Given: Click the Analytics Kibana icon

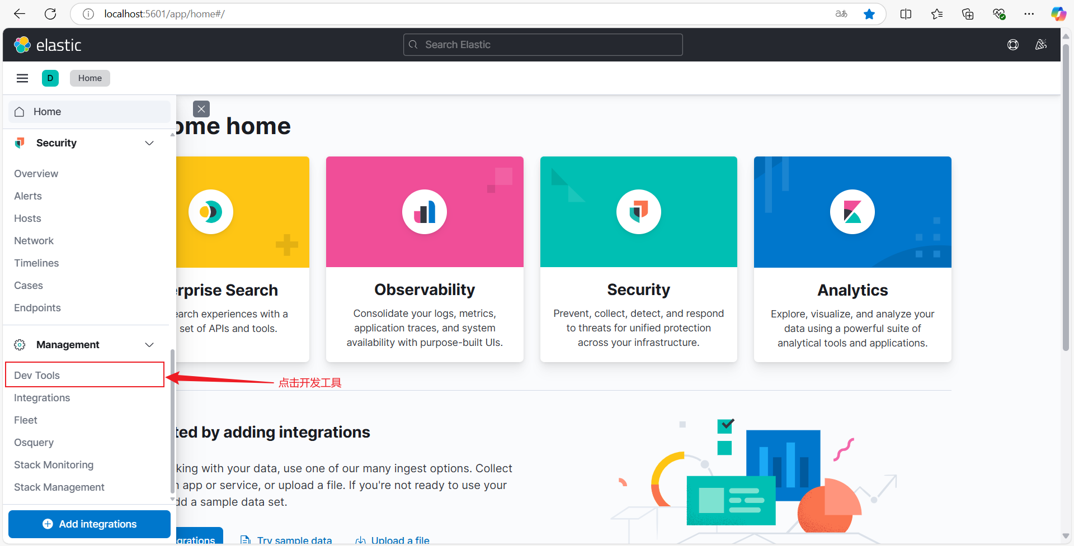Looking at the screenshot, I should (852, 212).
